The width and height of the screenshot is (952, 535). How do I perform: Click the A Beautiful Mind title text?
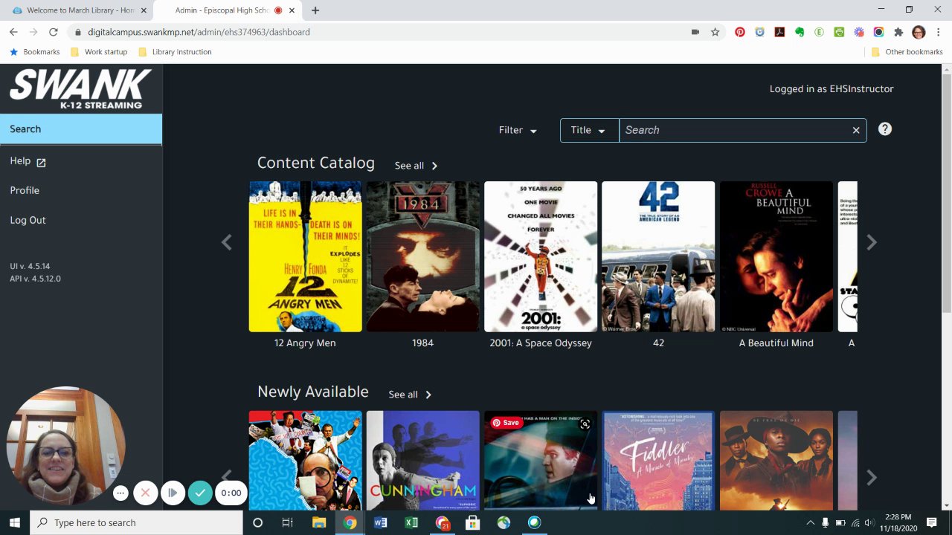pos(776,343)
